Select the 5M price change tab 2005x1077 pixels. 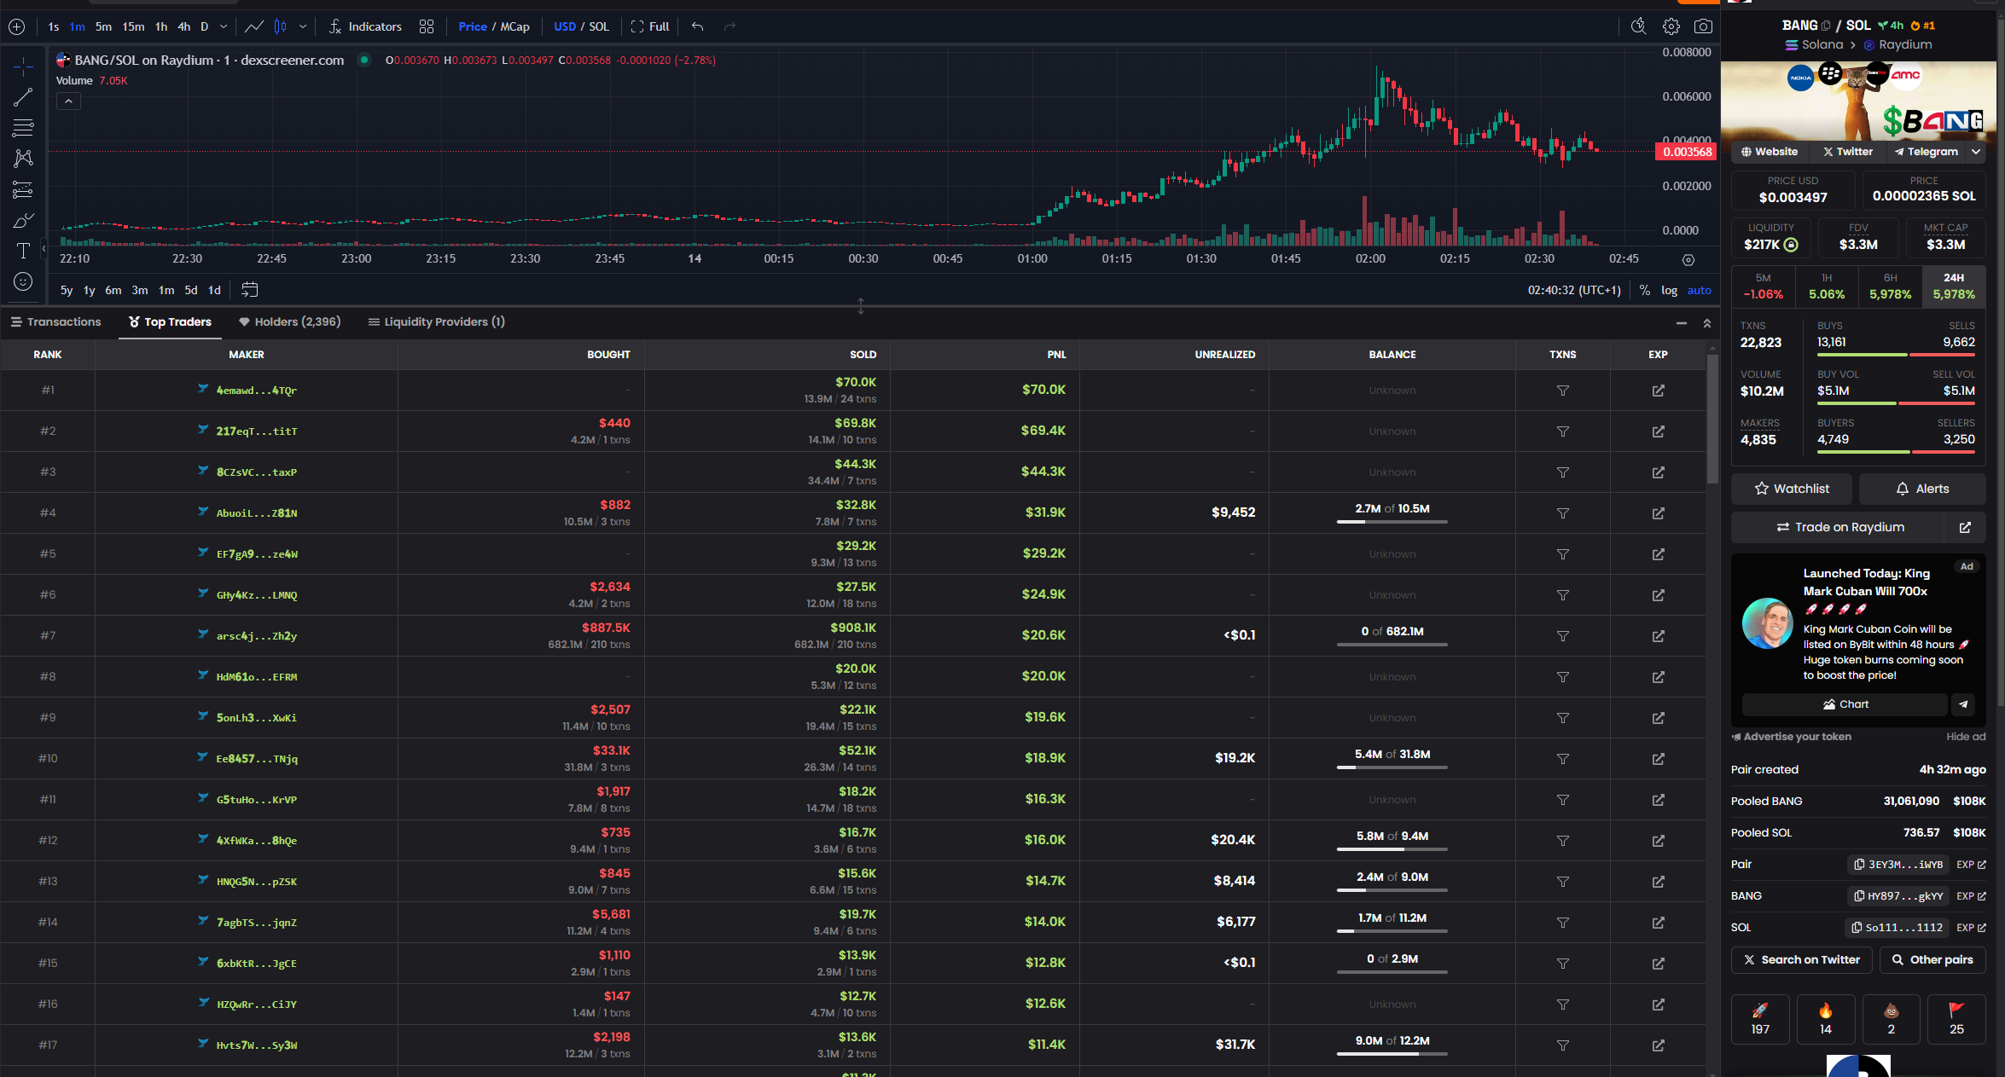[1763, 287]
